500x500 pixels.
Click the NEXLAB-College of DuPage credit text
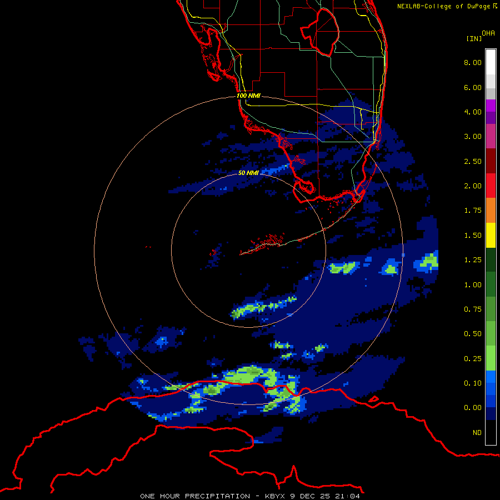[x=447, y=6]
